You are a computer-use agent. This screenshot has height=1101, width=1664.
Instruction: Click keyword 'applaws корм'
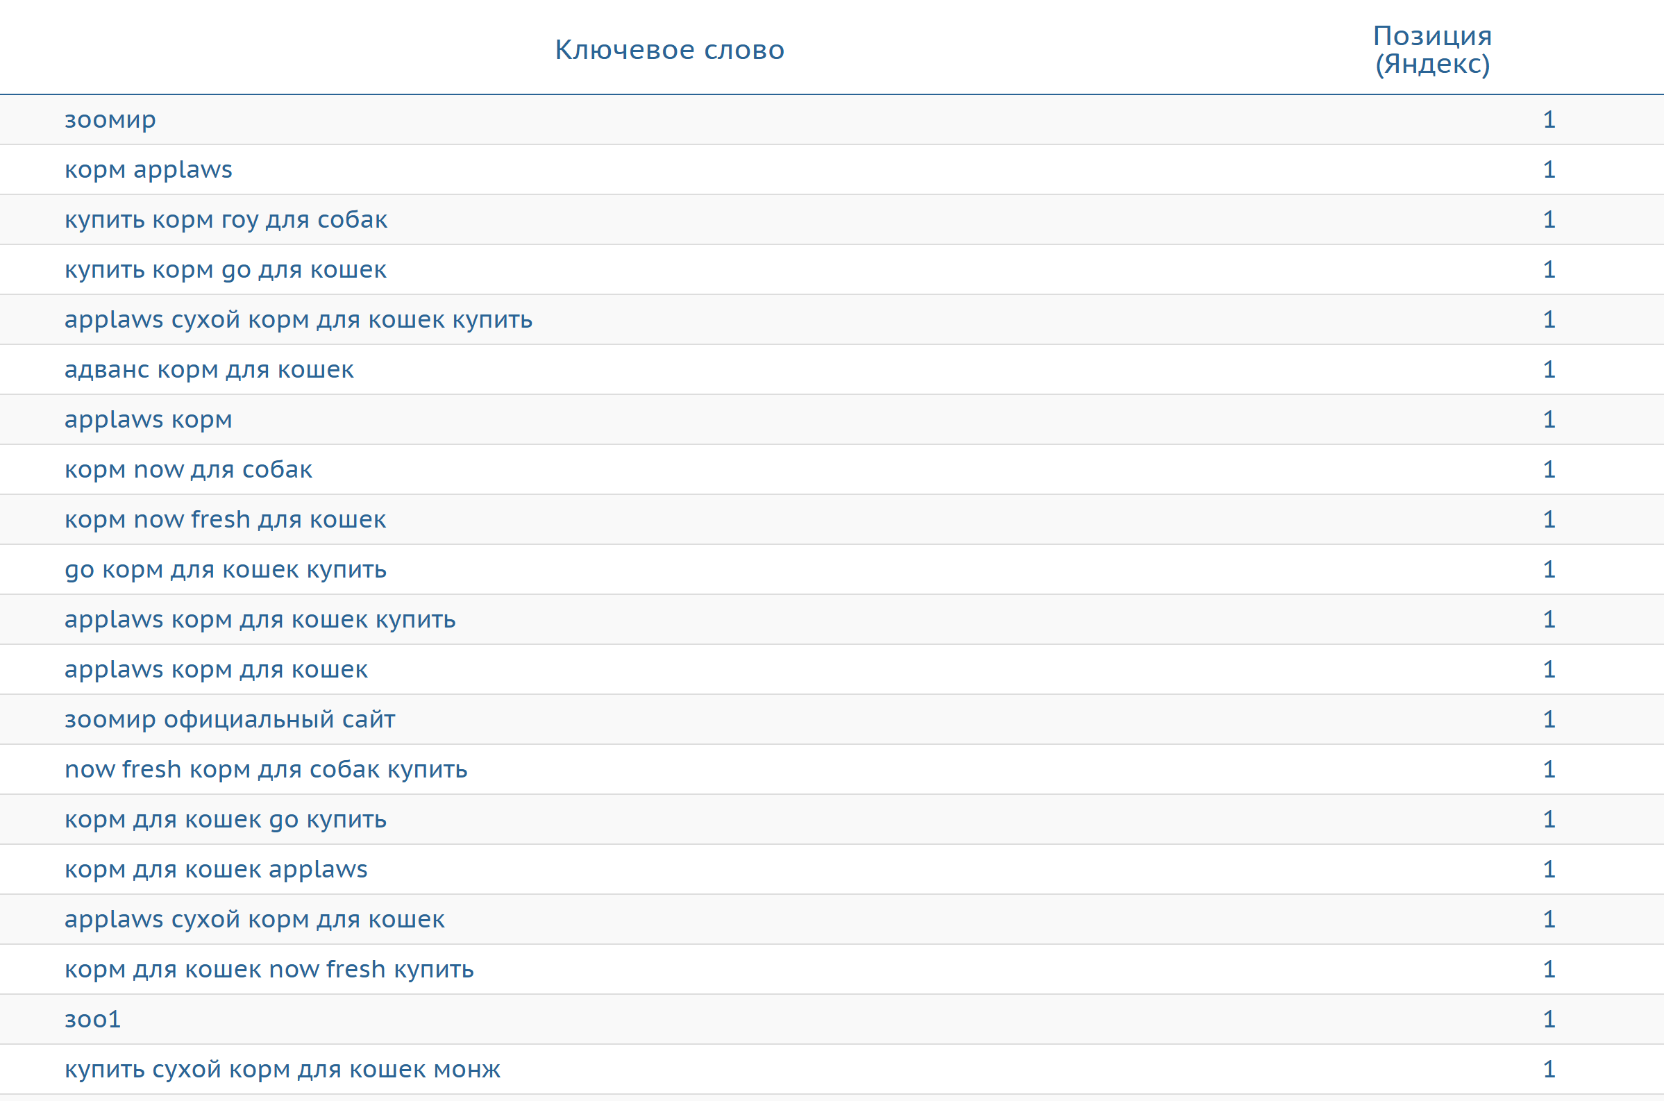[x=148, y=419]
